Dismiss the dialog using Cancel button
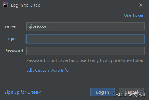Image resolution: width=149 pixels, height=100 pixels. [131, 92]
